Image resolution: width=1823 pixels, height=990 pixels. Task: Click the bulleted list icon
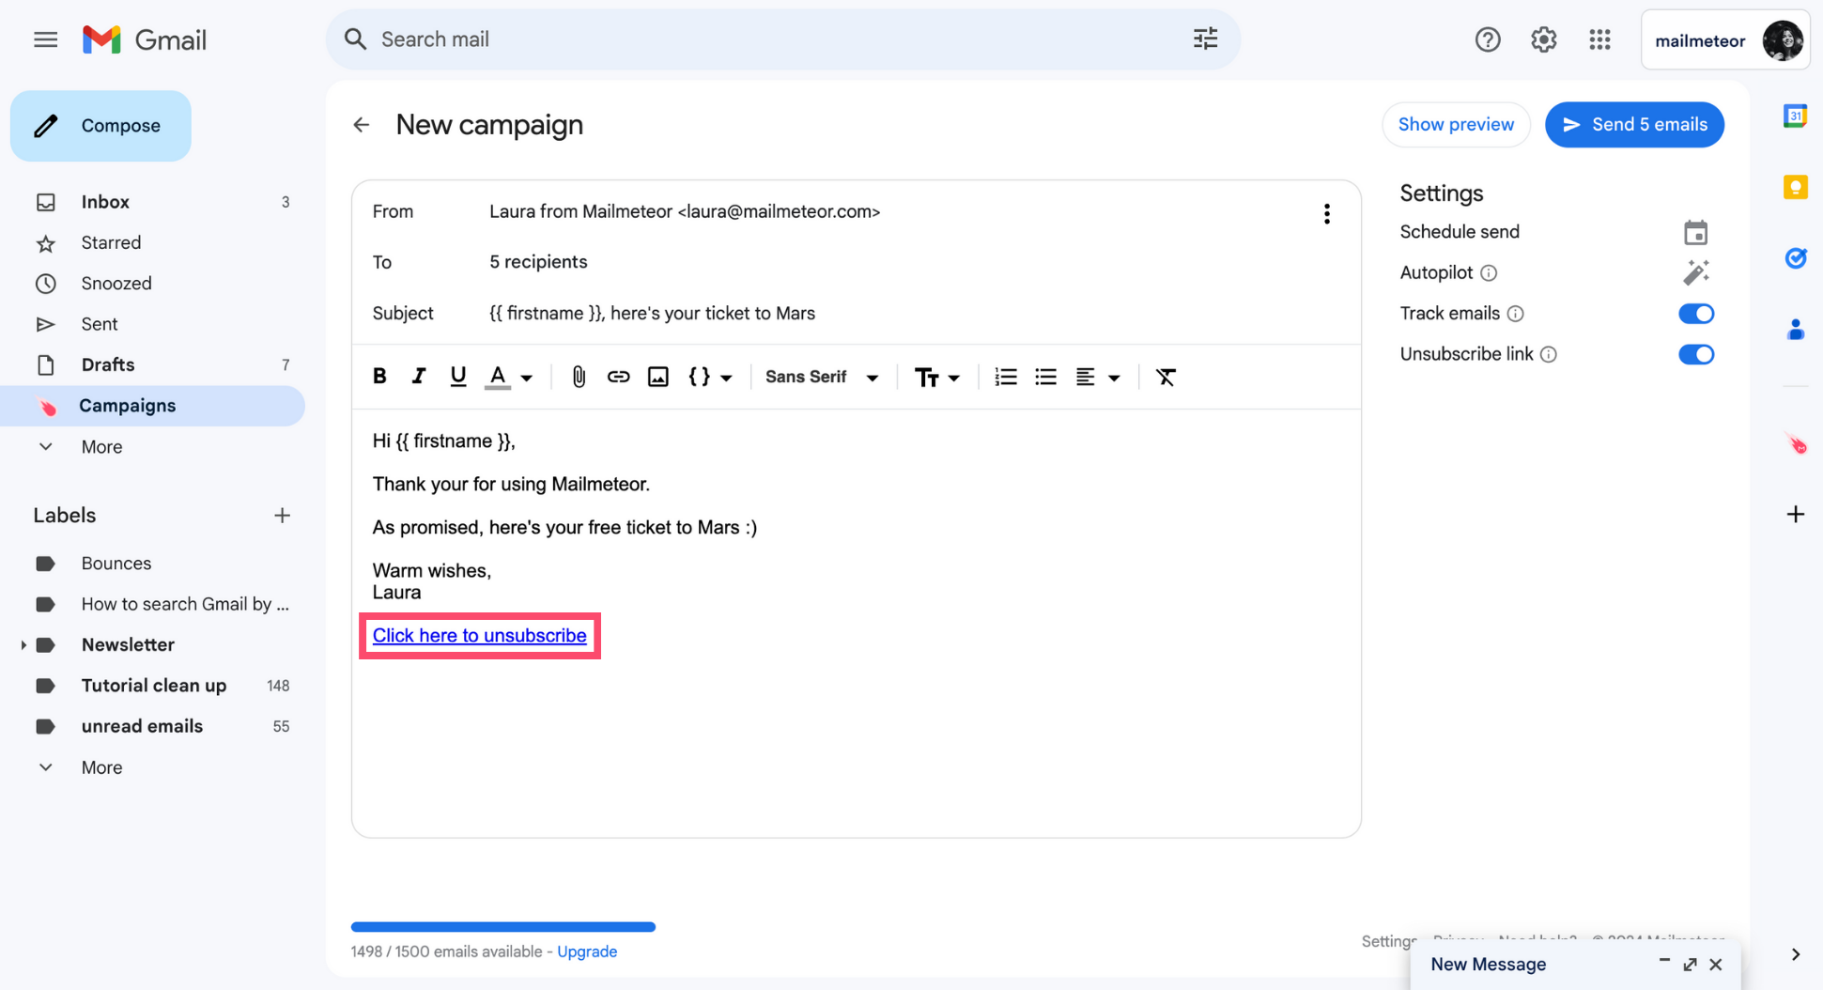(x=1045, y=377)
